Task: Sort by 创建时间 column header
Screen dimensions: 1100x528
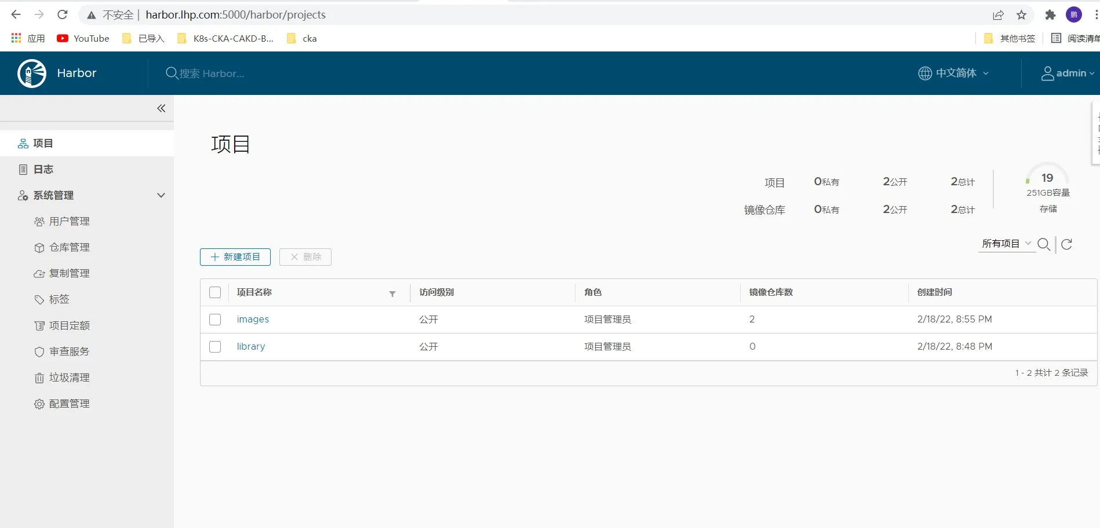Action: [x=934, y=292]
